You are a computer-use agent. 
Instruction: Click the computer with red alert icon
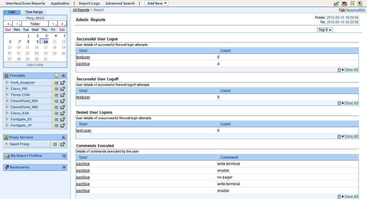[344, 3]
